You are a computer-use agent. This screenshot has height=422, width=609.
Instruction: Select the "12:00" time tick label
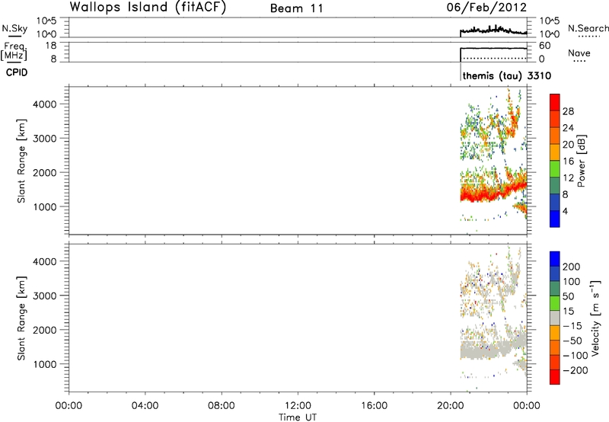pos(298,406)
